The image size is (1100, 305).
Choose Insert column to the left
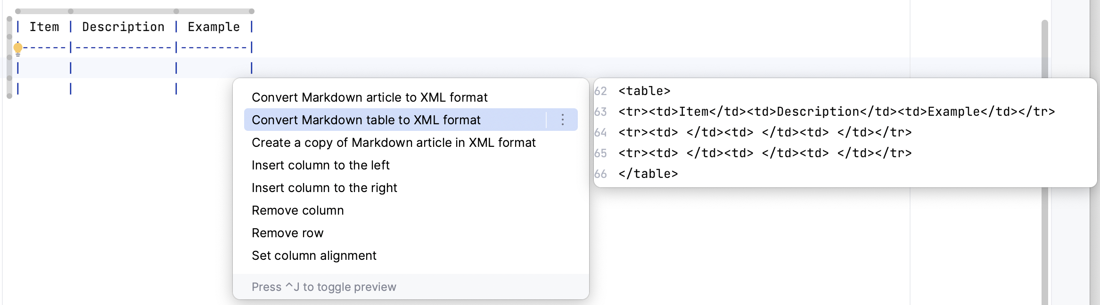pyautogui.click(x=321, y=165)
